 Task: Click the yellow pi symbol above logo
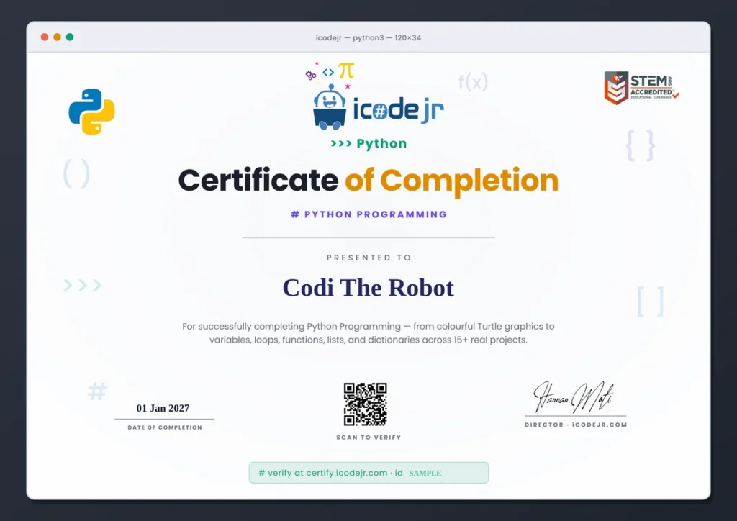346,71
